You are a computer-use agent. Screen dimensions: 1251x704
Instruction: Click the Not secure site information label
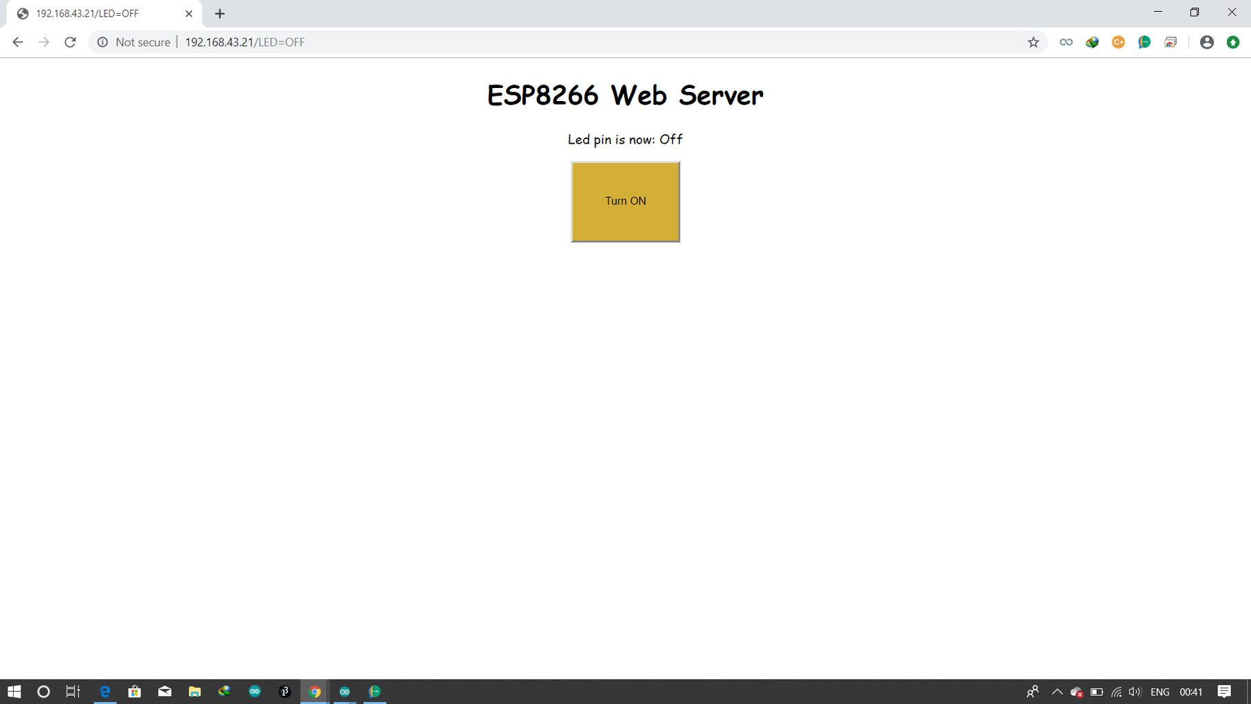[136, 42]
